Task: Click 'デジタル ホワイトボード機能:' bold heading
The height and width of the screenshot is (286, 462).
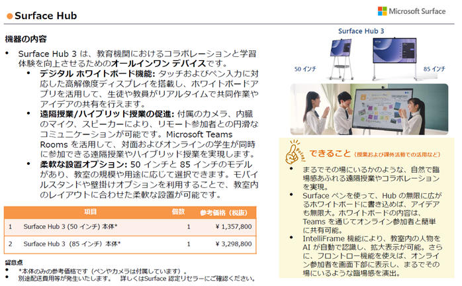Action: 97,73
